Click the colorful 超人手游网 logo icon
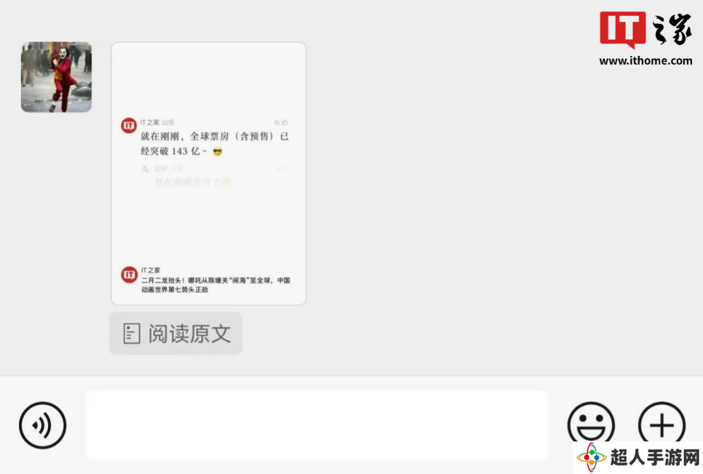 591,458
